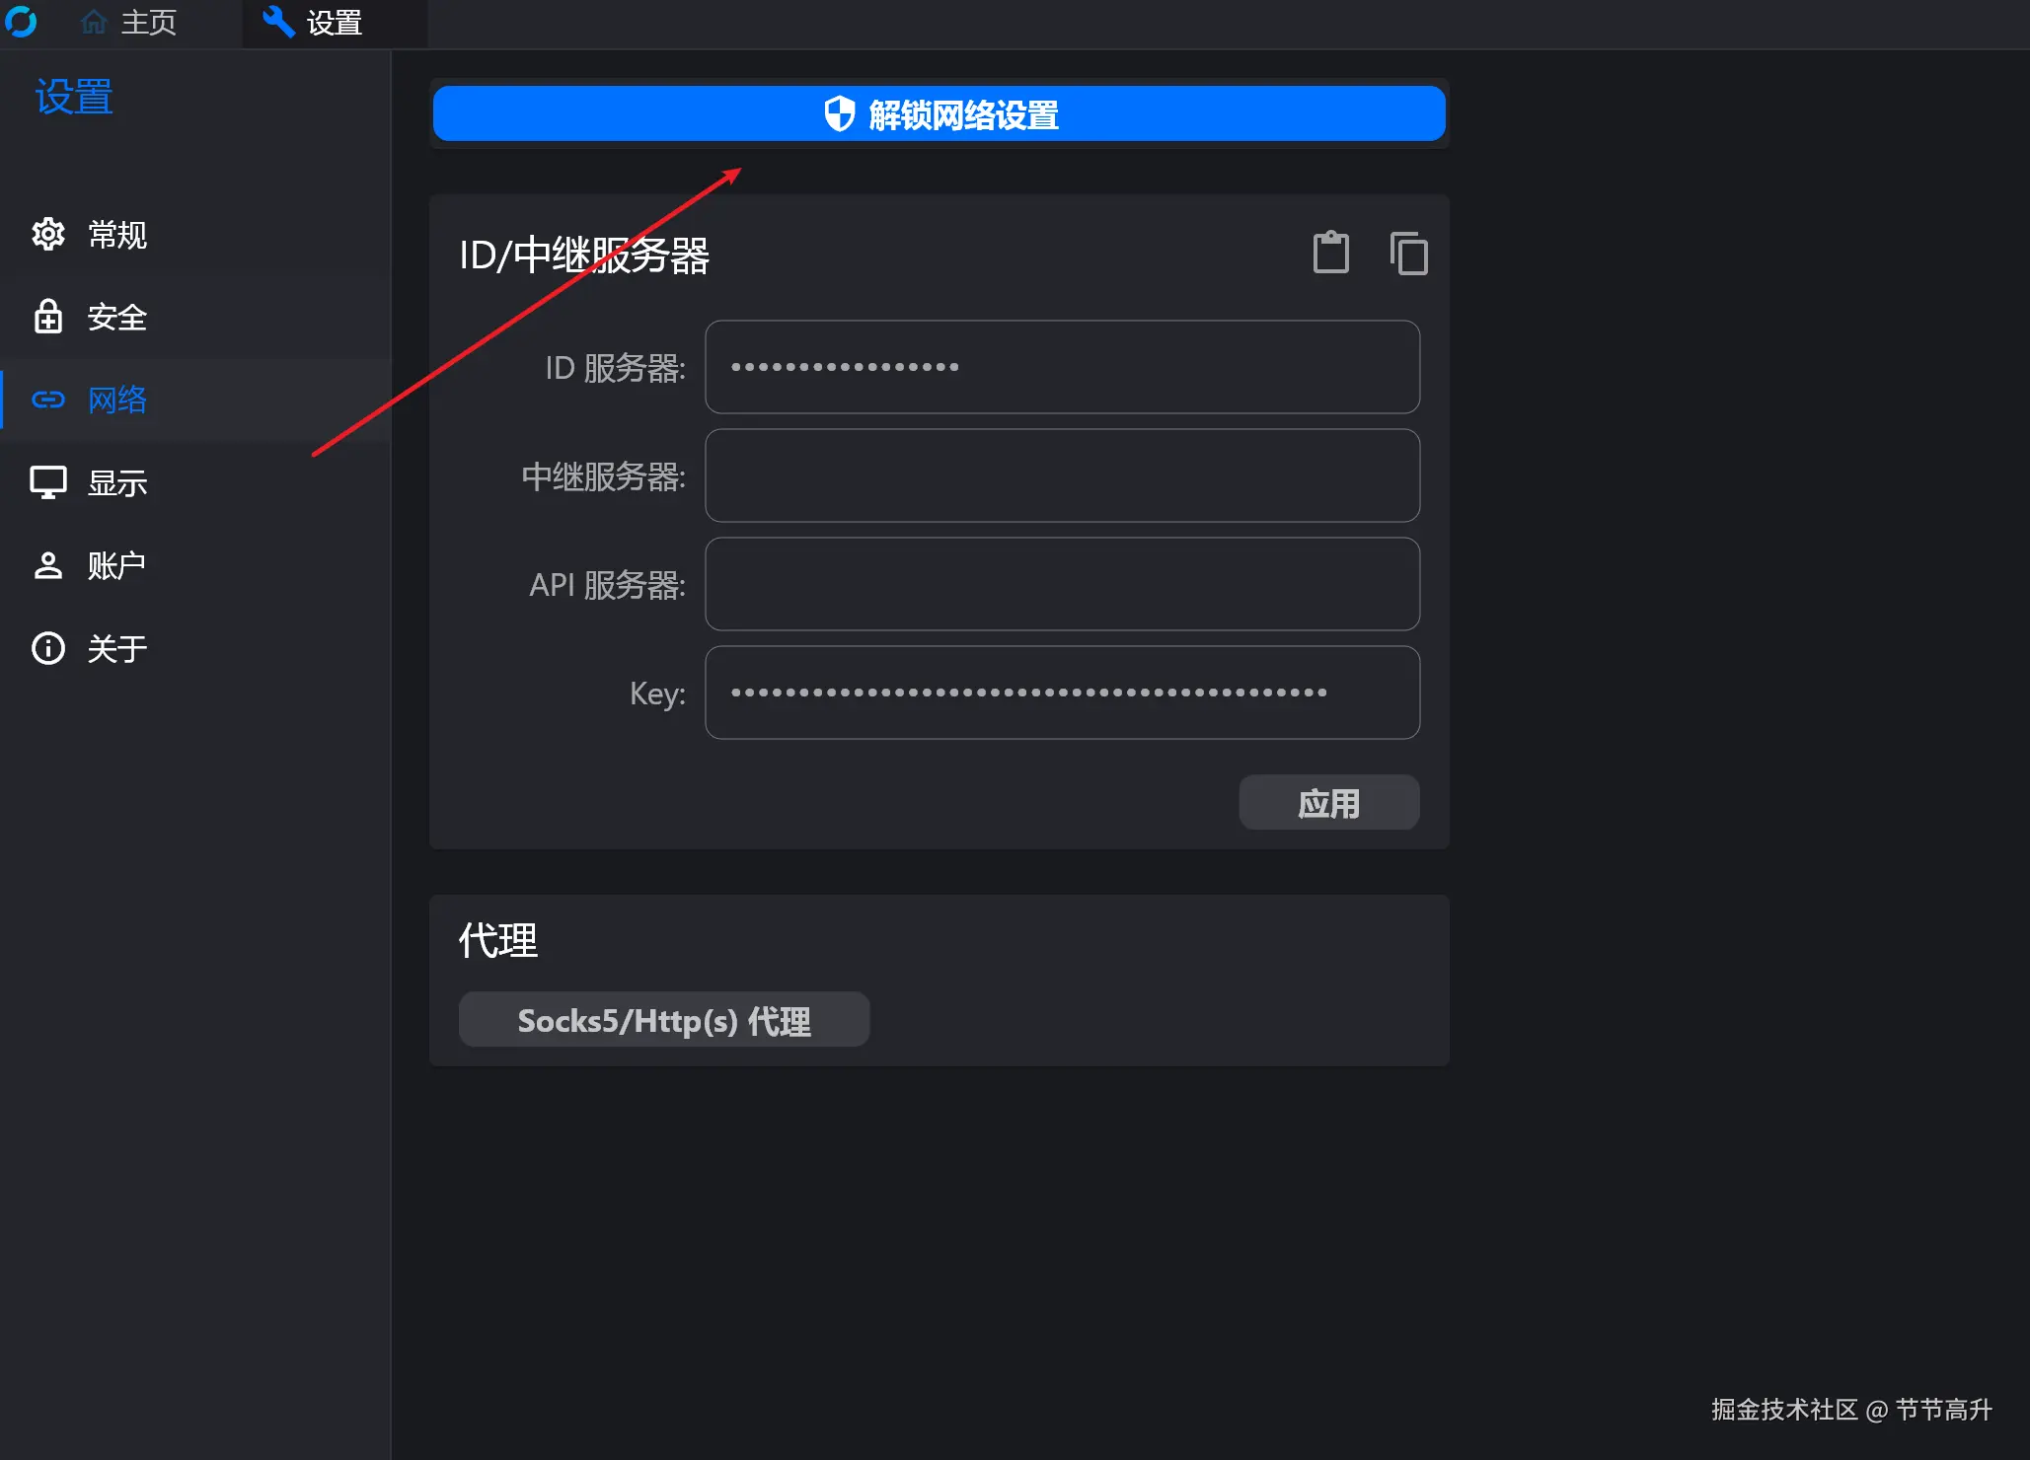Switch to the 主页 tab
This screenshot has height=1460, width=2030.
tap(129, 23)
